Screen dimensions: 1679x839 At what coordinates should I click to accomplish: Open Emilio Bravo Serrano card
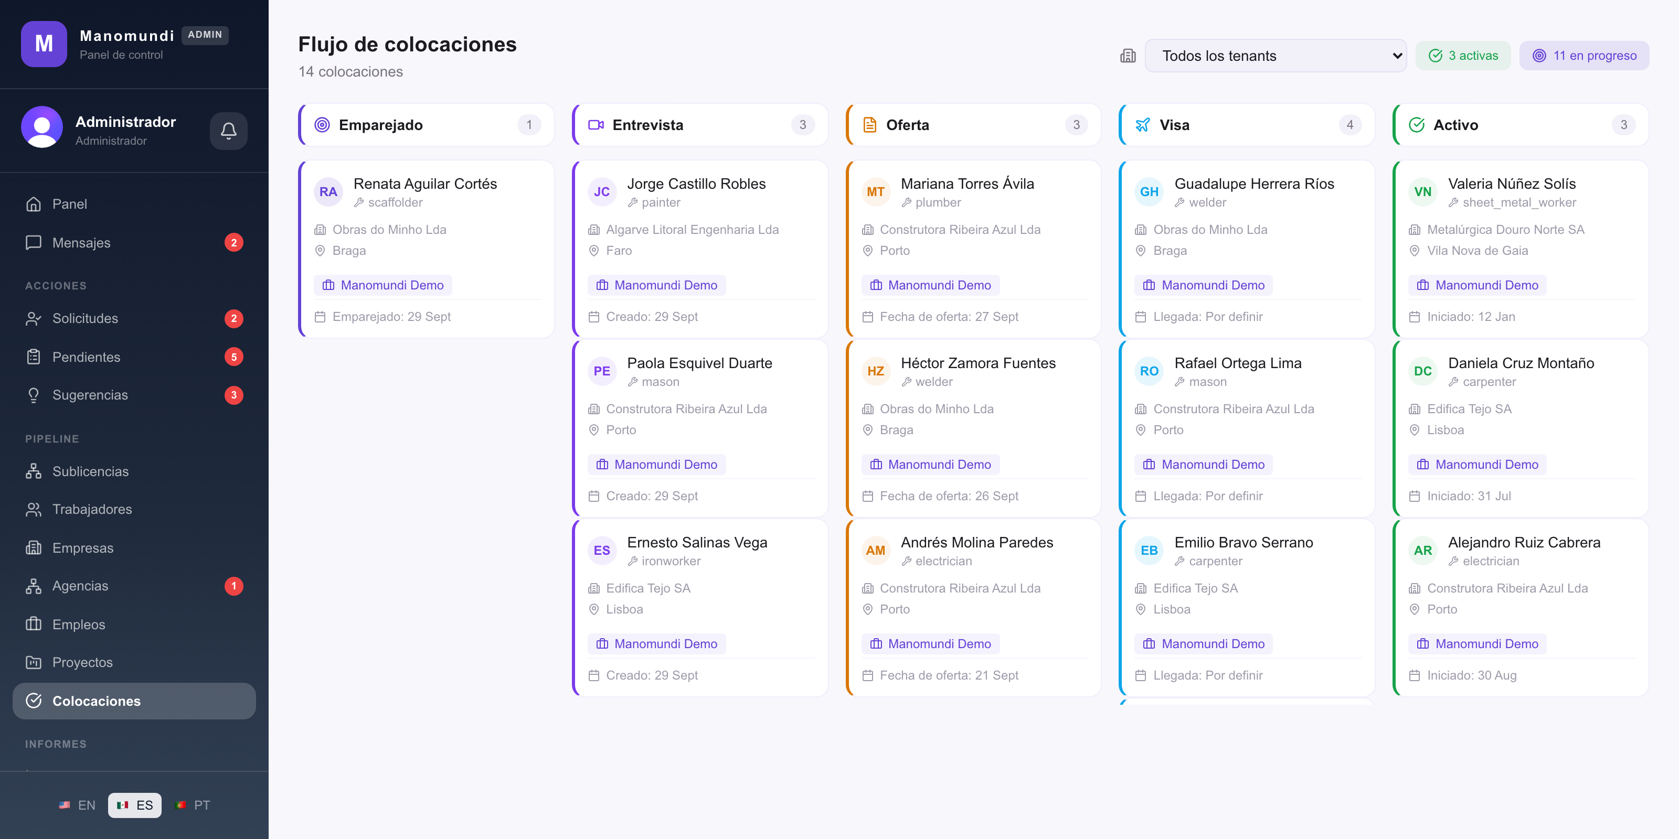pos(1247,608)
